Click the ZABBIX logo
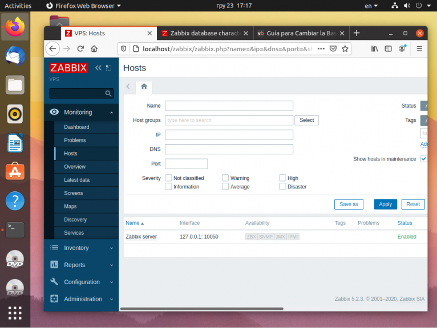 tap(68, 68)
